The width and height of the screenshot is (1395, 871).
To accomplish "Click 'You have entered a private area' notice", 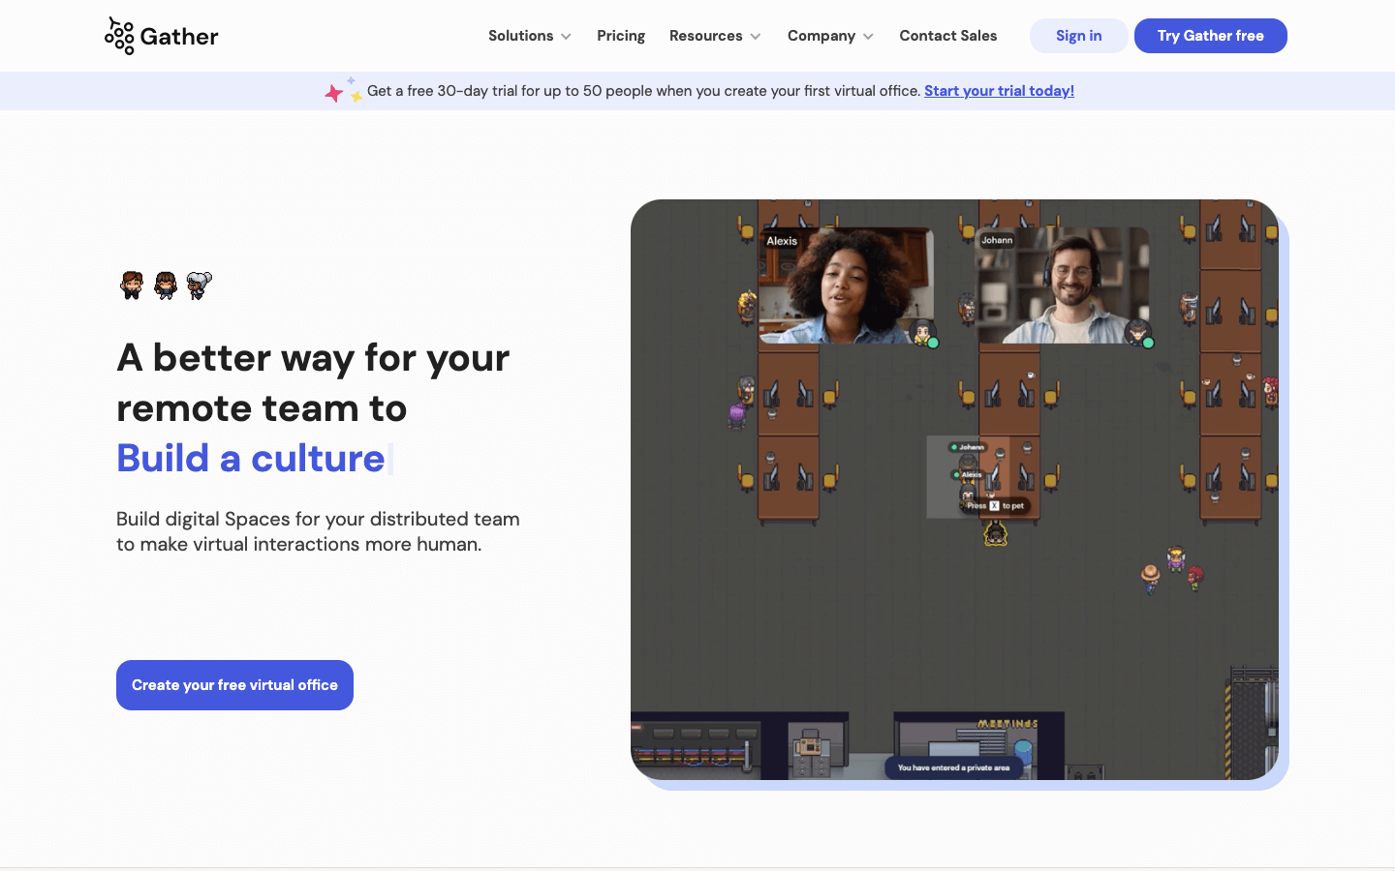I will pyautogui.click(x=953, y=767).
